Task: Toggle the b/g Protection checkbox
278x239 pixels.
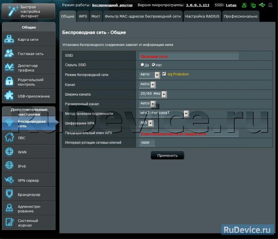Action: (x=164, y=74)
